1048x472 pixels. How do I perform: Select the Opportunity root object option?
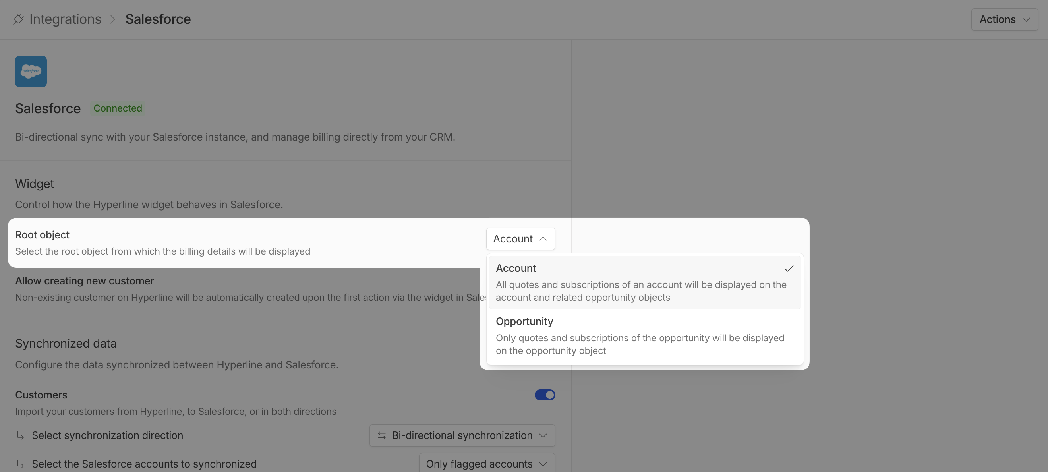pos(645,336)
